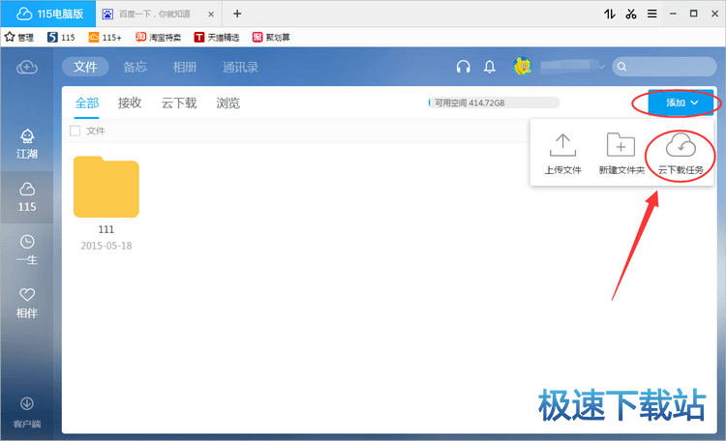Open the 淘宝特卖 bookmark
726x441 pixels.
[158, 37]
